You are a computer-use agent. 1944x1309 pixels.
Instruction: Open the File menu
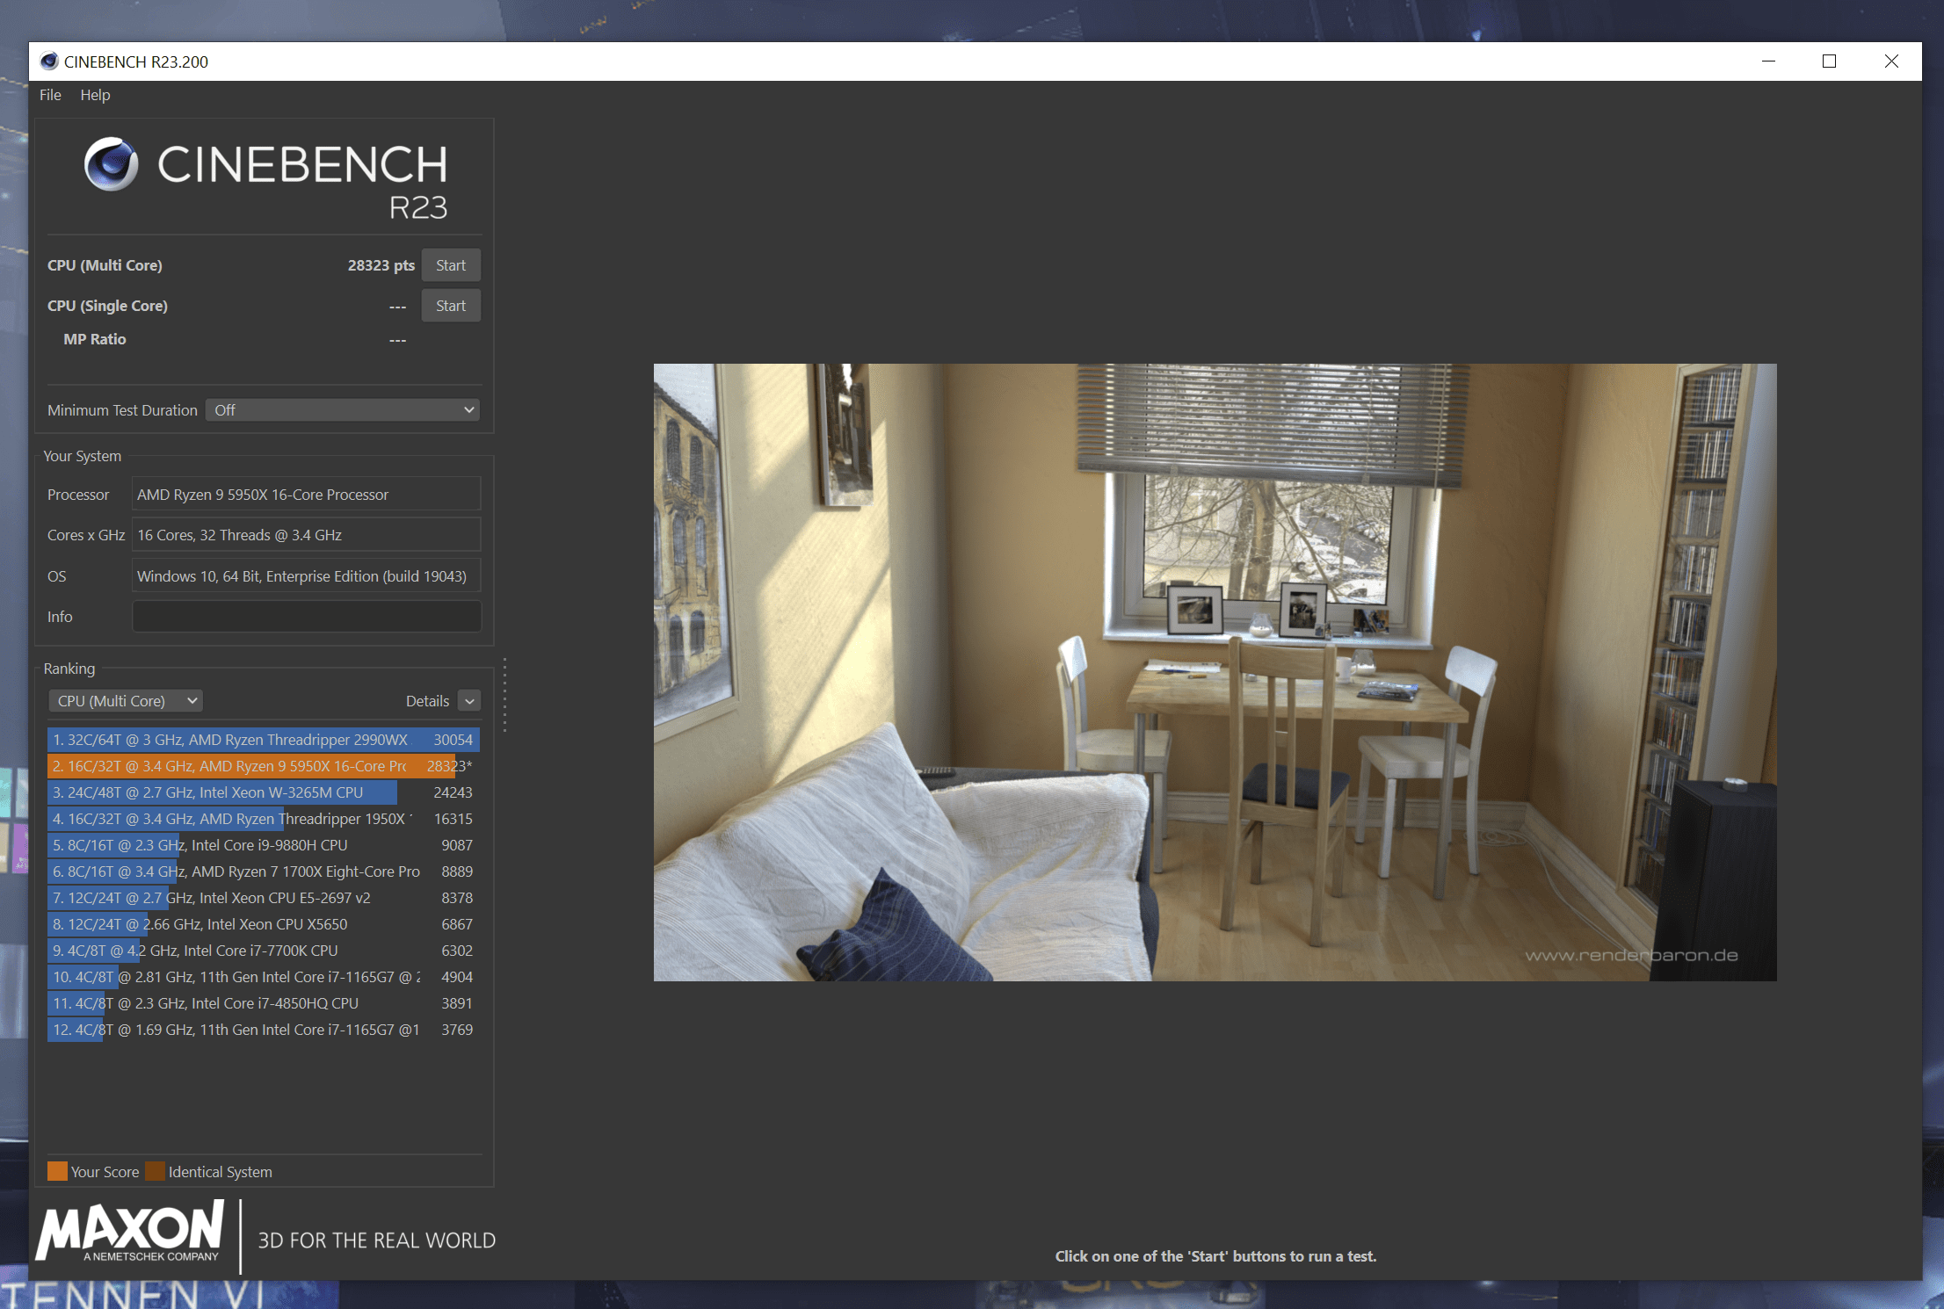tap(50, 95)
